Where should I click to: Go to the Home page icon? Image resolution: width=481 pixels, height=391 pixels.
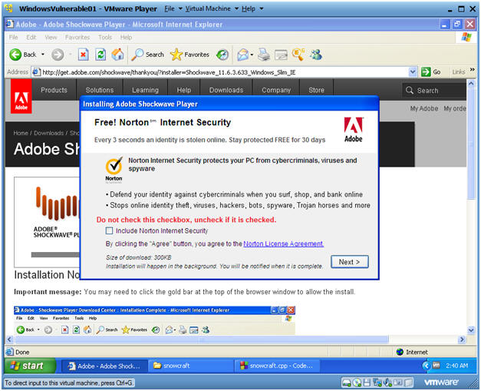click(x=117, y=55)
